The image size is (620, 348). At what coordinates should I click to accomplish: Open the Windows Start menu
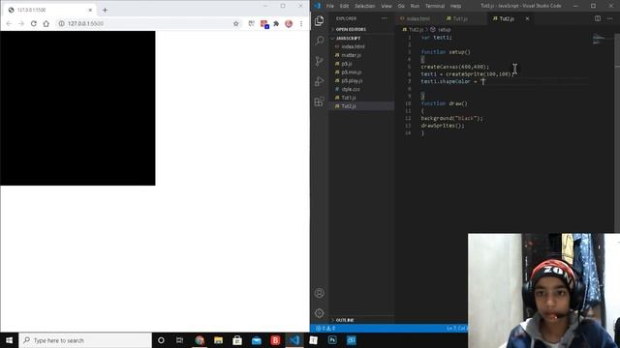pos(9,340)
